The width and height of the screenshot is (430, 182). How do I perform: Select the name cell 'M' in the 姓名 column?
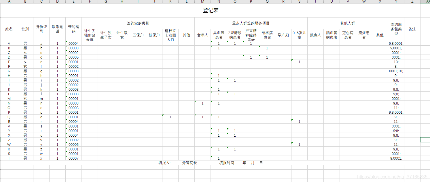click(9, 98)
